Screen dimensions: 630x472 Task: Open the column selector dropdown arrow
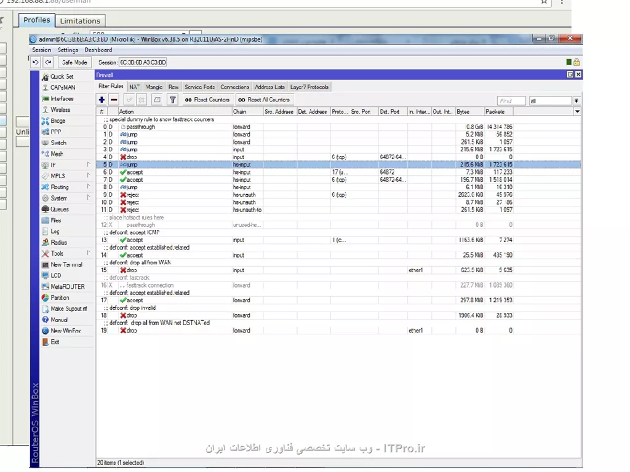point(577,112)
